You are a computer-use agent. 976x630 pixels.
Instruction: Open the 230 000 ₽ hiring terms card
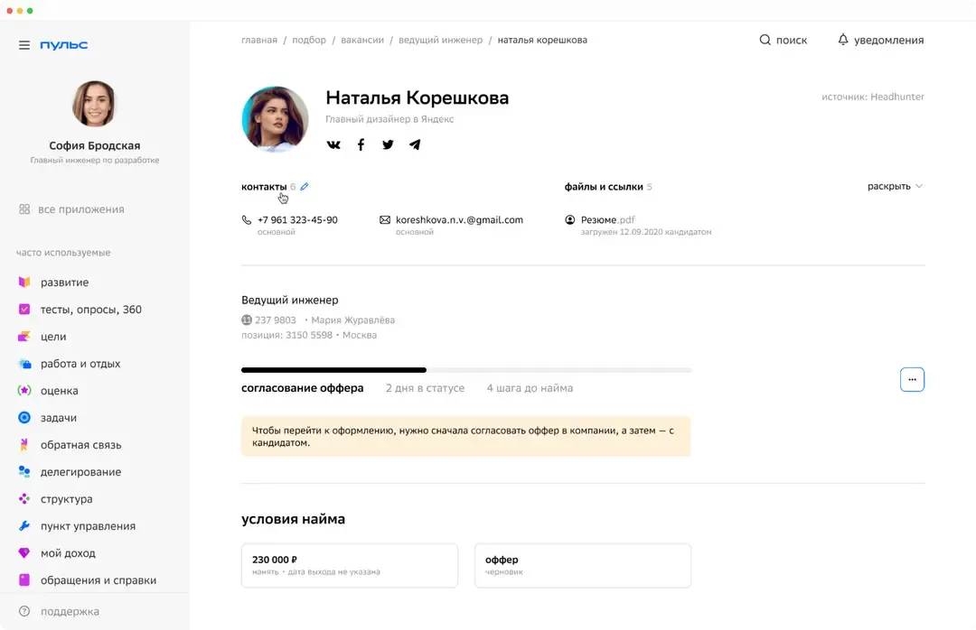pos(350,565)
